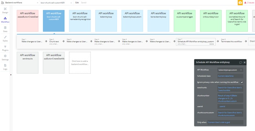This screenshot has width=255, height=131.
Task: Edit the chunknumber expression field
Action: tap(230, 98)
